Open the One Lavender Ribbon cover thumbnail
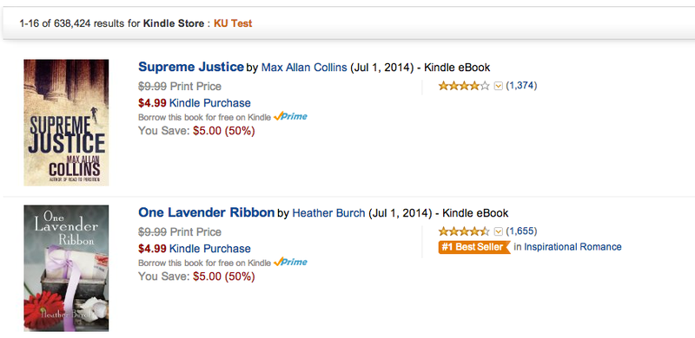This screenshot has height=338, width=695. point(66,268)
